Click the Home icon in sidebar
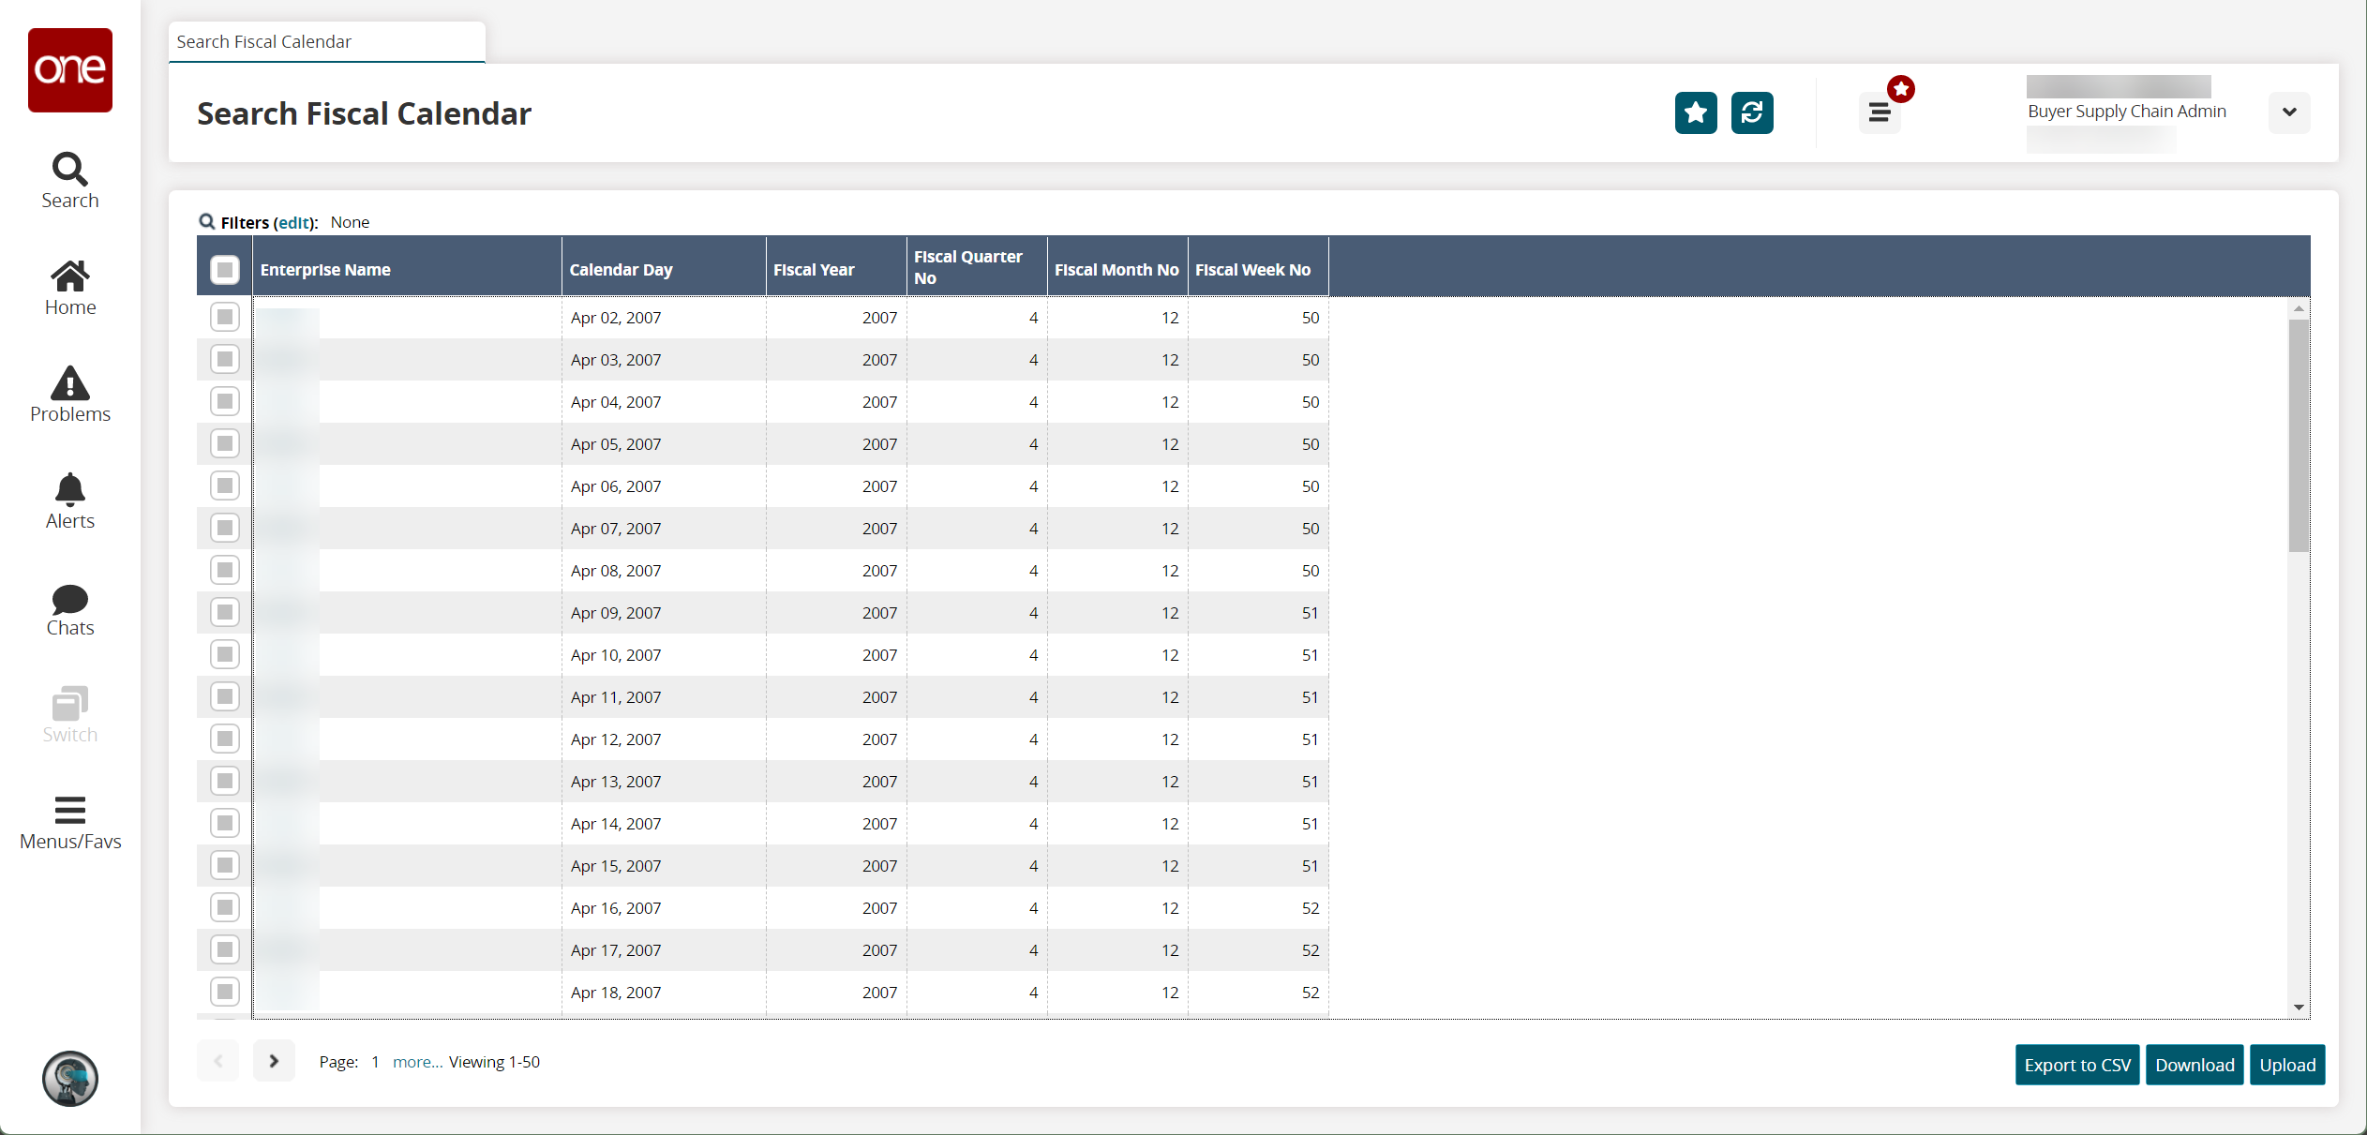This screenshot has width=2367, height=1135. [71, 285]
